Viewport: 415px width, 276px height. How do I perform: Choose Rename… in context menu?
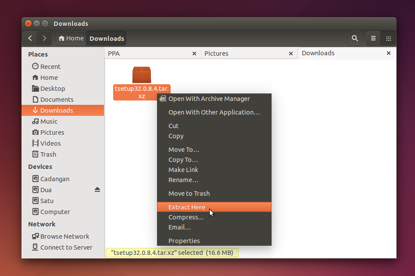pos(214,180)
